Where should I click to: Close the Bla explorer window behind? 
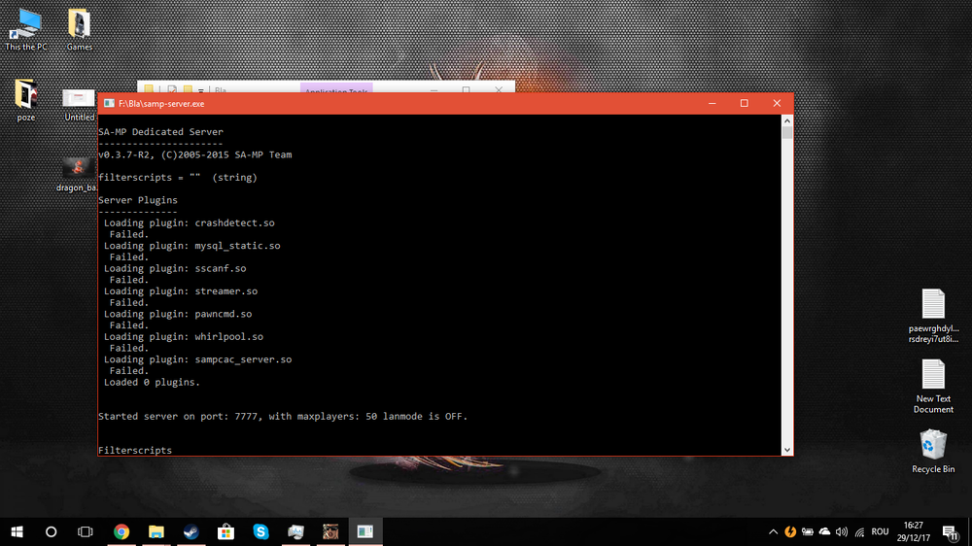[x=499, y=89]
